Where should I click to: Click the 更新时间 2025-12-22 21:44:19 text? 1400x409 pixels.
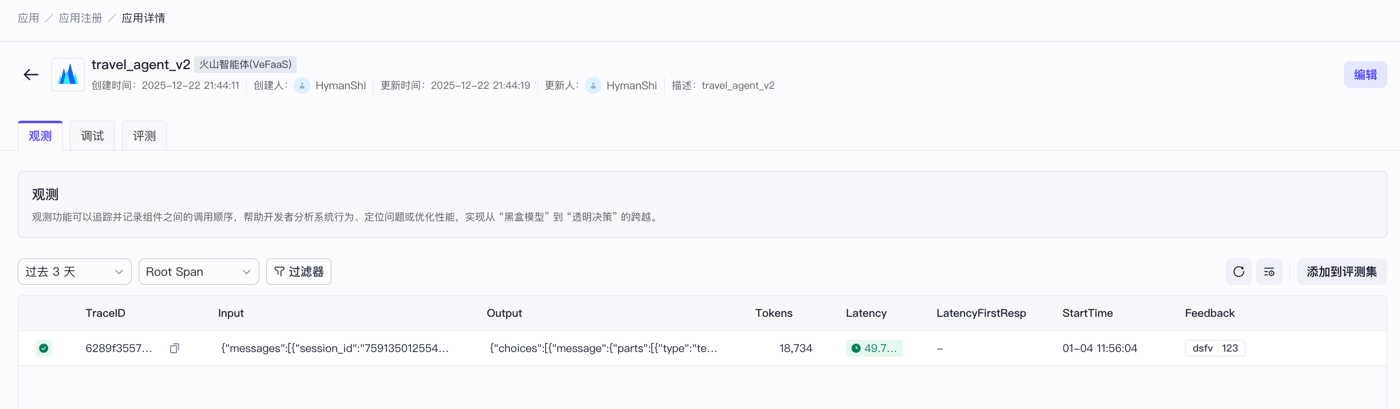tap(455, 86)
